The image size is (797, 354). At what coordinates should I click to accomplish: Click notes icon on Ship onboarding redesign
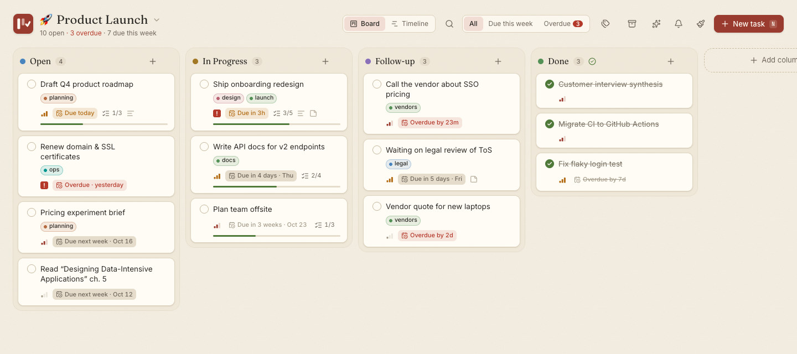coord(313,113)
